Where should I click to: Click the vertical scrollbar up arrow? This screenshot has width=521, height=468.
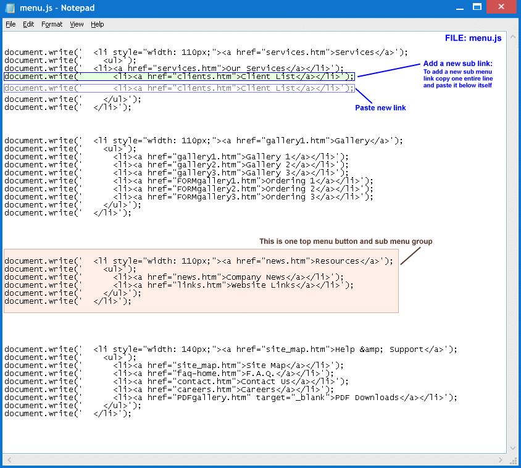pyautogui.click(x=512, y=36)
